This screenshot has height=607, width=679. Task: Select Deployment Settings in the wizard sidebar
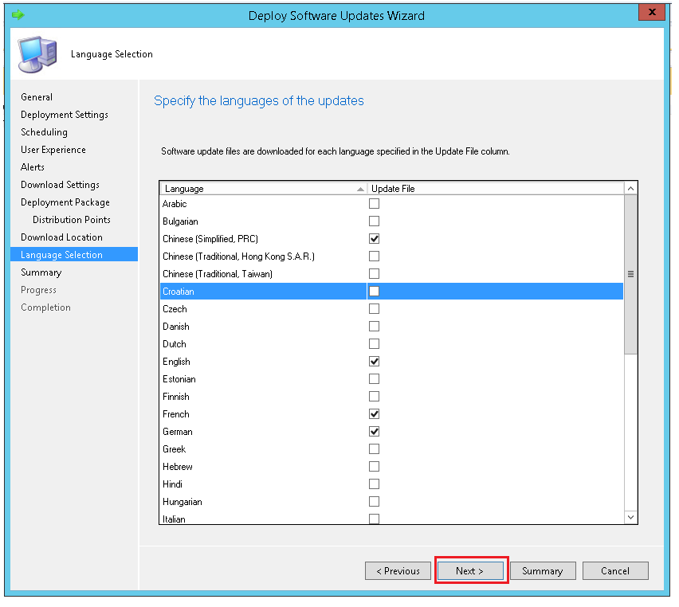click(x=64, y=114)
